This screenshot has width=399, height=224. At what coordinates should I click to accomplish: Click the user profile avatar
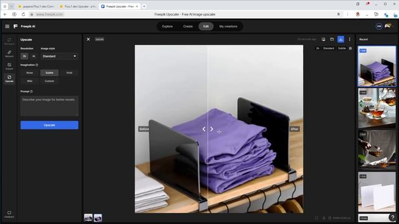click(388, 26)
